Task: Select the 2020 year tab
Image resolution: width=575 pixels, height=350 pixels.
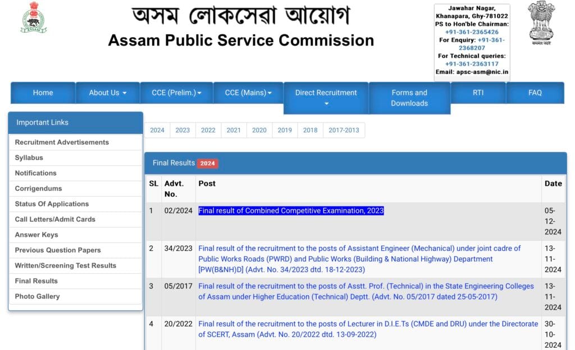Action: coord(259,130)
